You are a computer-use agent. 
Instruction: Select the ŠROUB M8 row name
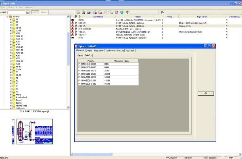click(133, 32)
